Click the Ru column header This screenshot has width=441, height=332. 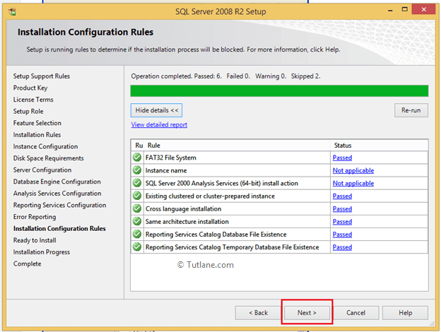(139, 146)
